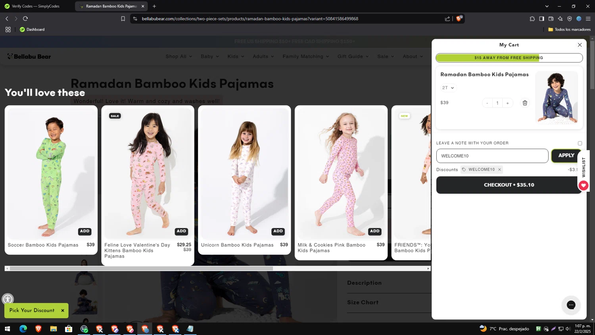Open the wishlist heart icon
Viewport: 595px width, 335px height.
click(583, 185)
